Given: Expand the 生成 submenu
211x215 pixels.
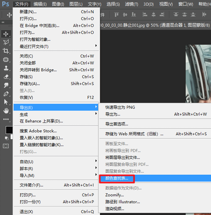Looking at the screenshot, I should coord(56,114).
